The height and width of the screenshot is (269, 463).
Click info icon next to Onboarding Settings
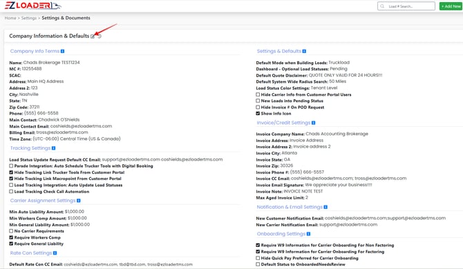pos(308,234)
